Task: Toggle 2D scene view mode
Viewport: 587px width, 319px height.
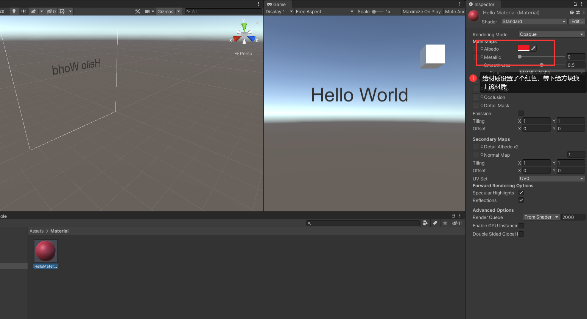Action: [x=2, y=11]
